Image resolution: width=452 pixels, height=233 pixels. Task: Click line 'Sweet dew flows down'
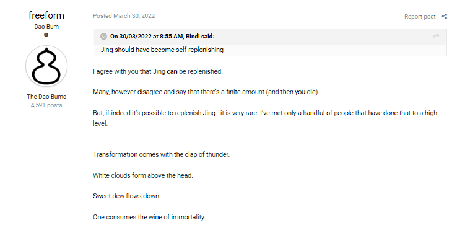[127, 196]
